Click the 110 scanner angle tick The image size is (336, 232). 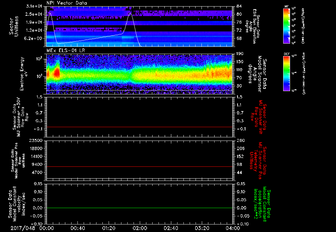tap(240, 70)
